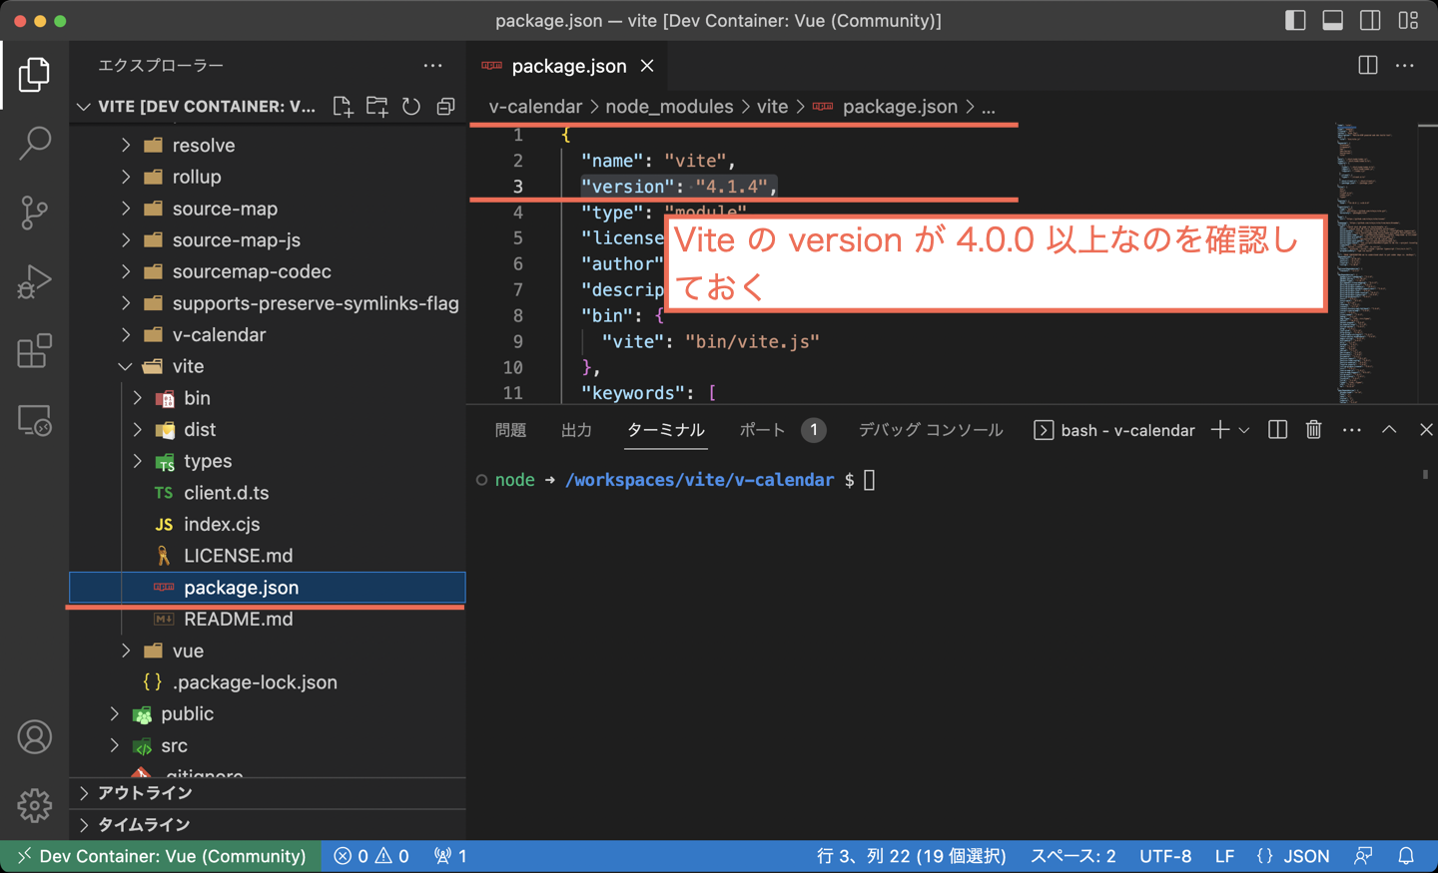
Task: Go to line via 行 3、列 22
Action: point(911,856)
